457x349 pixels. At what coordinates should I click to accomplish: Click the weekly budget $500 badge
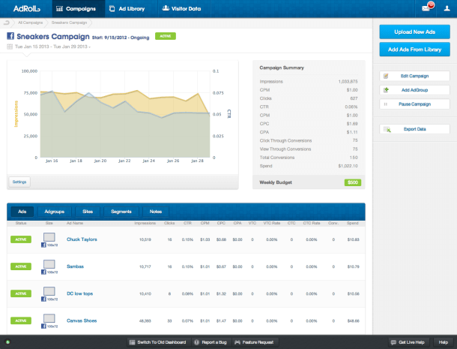(353, 182)
